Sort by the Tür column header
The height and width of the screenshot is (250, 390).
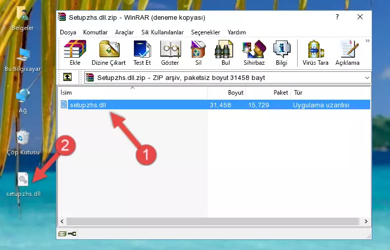point(331,93)
